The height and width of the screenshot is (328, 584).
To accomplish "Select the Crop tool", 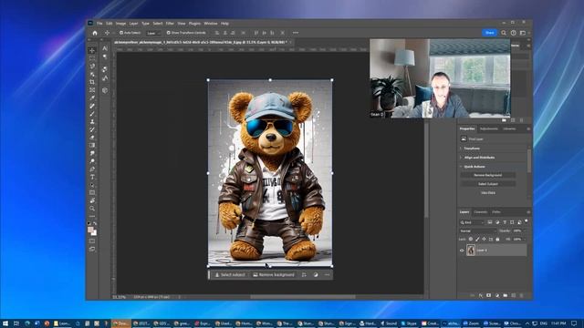I will tap(92, 82).
